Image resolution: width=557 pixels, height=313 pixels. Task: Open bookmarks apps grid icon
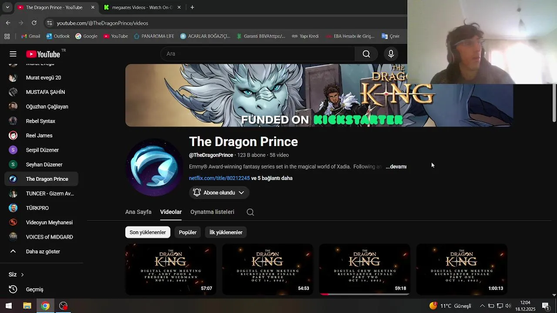pos(7,36)
